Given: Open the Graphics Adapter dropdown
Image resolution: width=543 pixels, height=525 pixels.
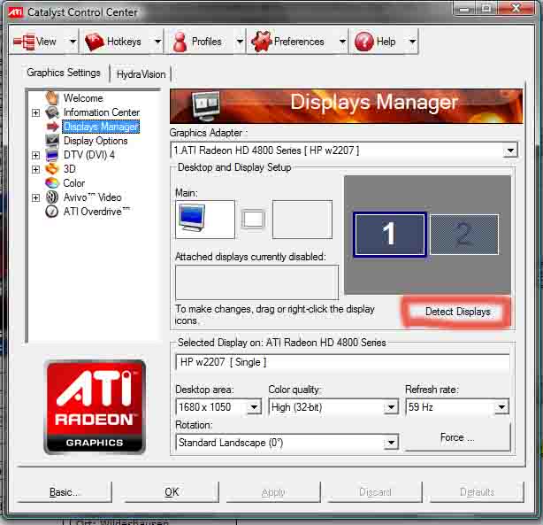Looking at the screenshot, I should click(510, 151).
